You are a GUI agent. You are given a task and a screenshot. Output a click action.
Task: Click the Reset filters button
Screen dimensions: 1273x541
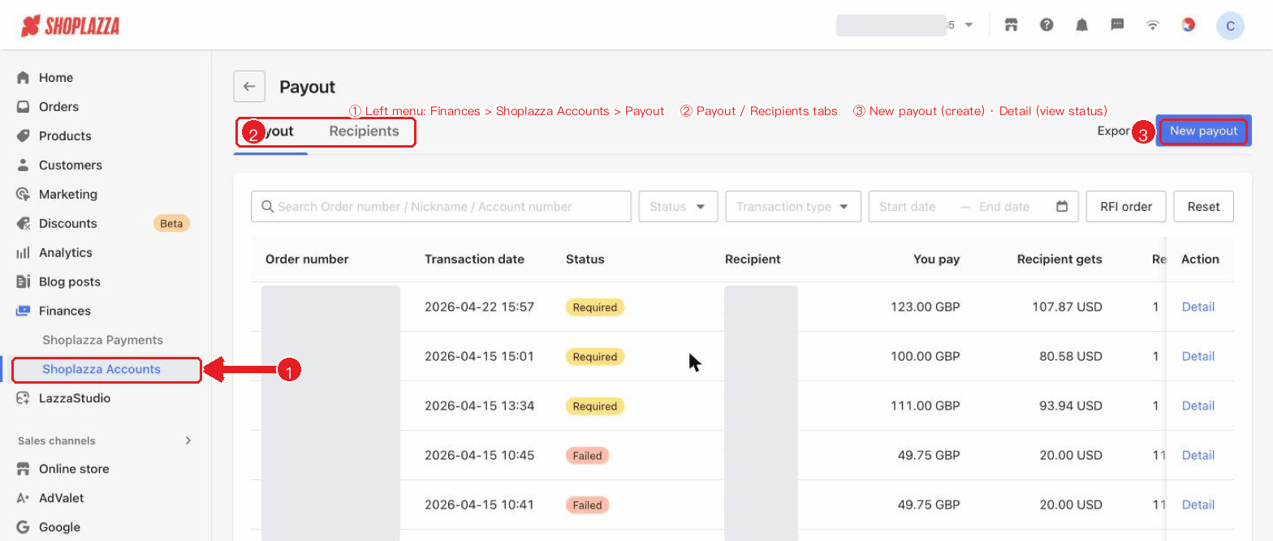click(1203, 207)
